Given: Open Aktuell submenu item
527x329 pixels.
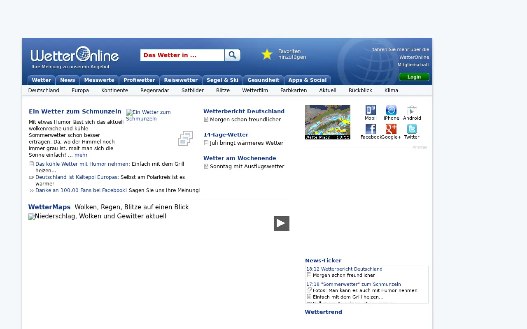Looking at the screenshot, I should coord(328,90).
